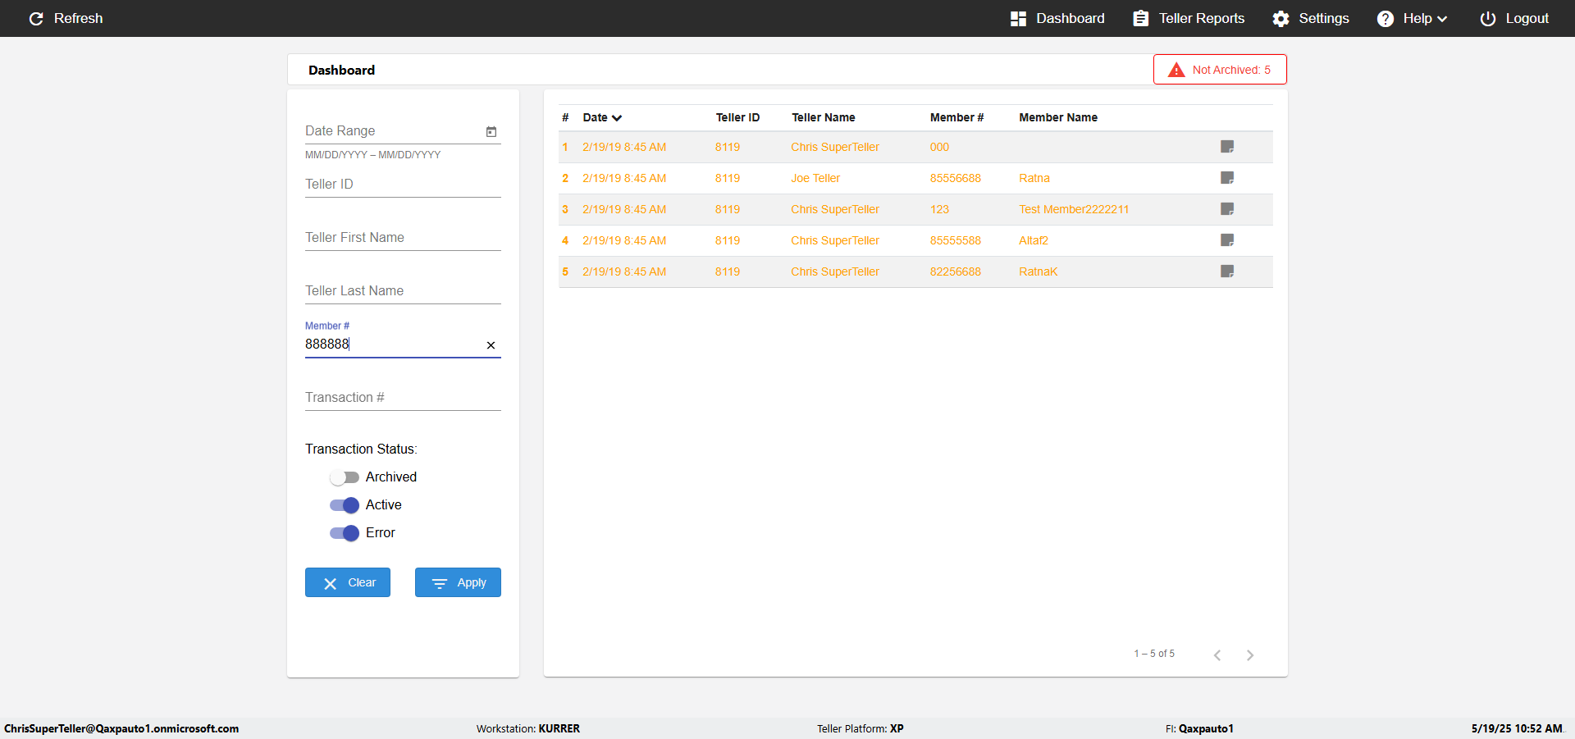Clear the Member # field with X icon
Viewport: 1575px width, 739px height.
[491, 345]
